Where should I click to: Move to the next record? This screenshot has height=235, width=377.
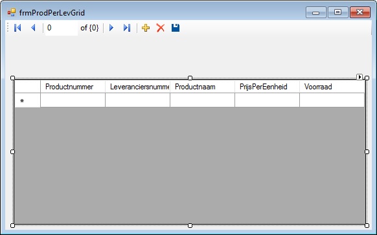111,28
